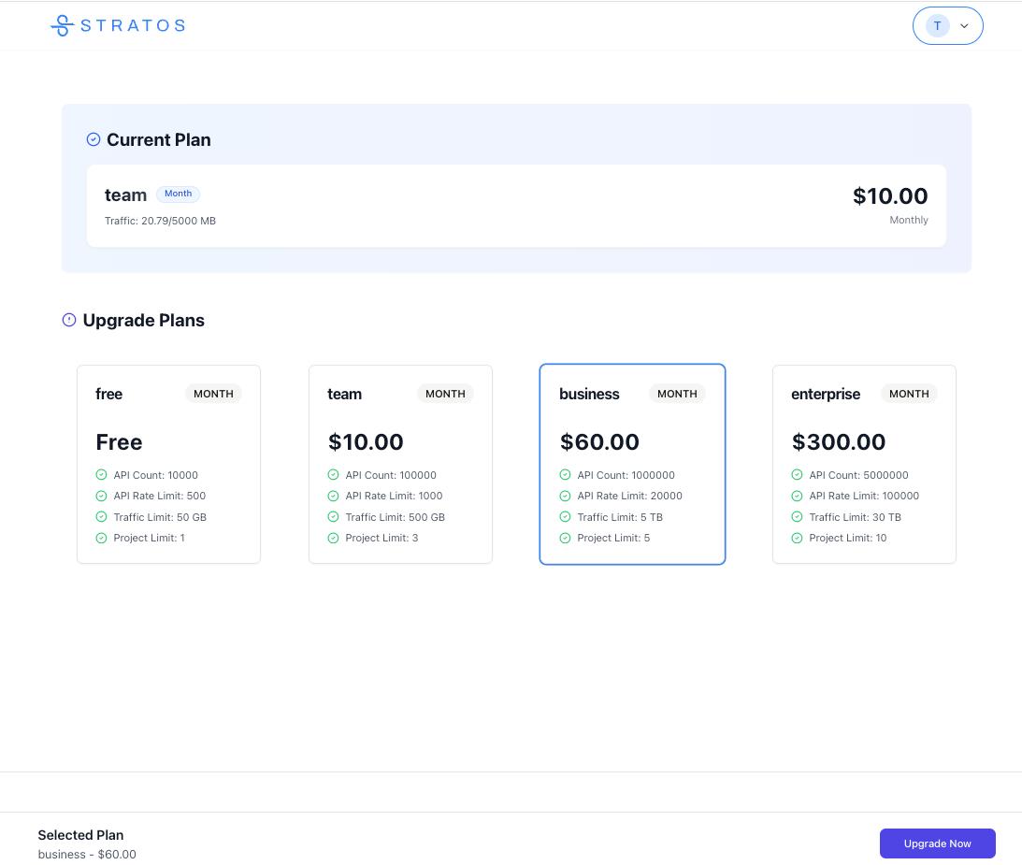Click check icon beside API Count: 1000000
The height and width of the screenshot is (865, 1022).
[565, 474]
